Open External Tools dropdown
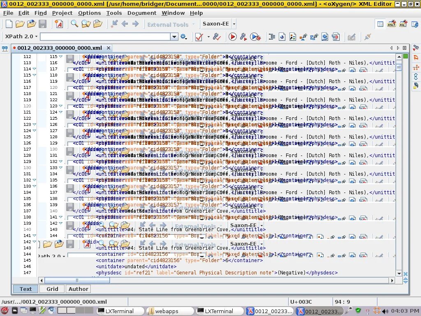The image size is (421, 316). tap(171, 24)
